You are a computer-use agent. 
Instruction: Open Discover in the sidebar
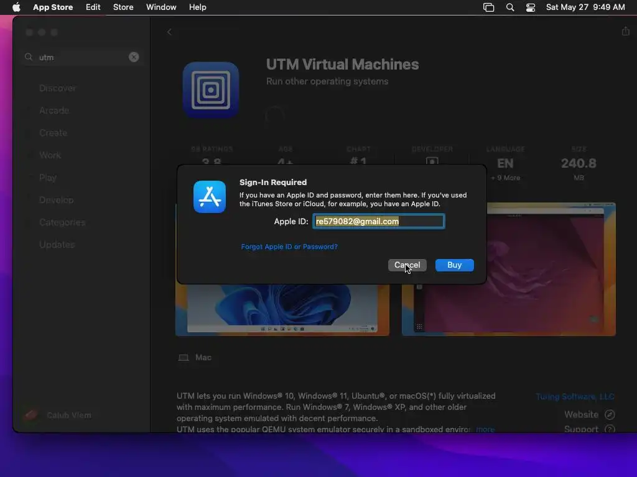click(x=57, y=88)
